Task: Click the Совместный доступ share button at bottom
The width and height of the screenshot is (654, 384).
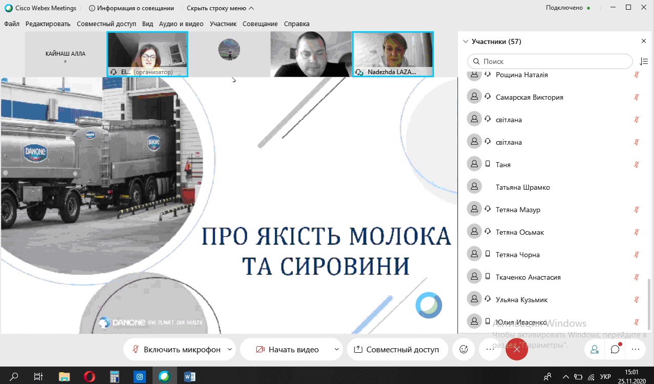Action: tap(397, 350)
